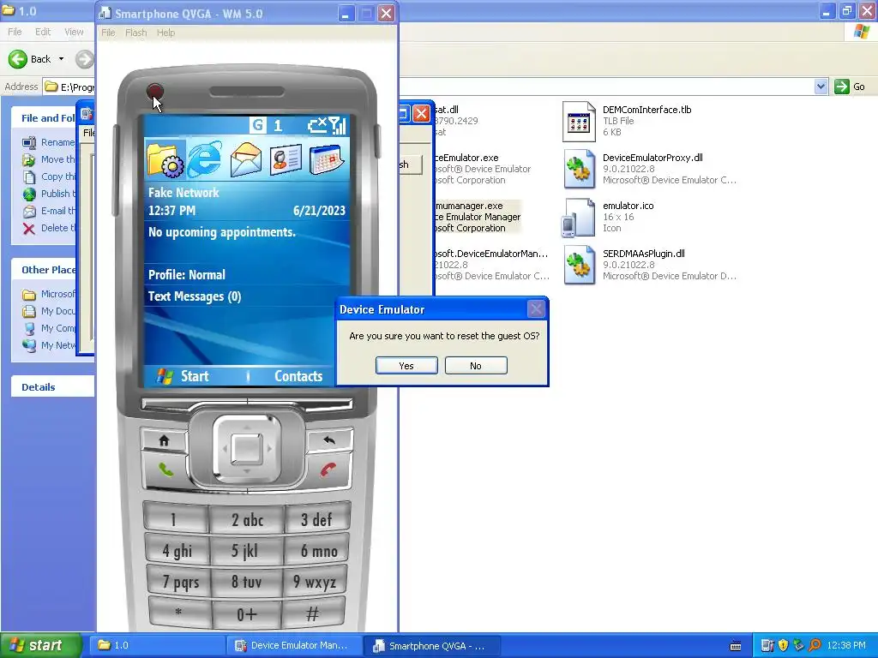Open the emulator Flash menu
Screen dimensions: 878x658
[x=135, y=33]
